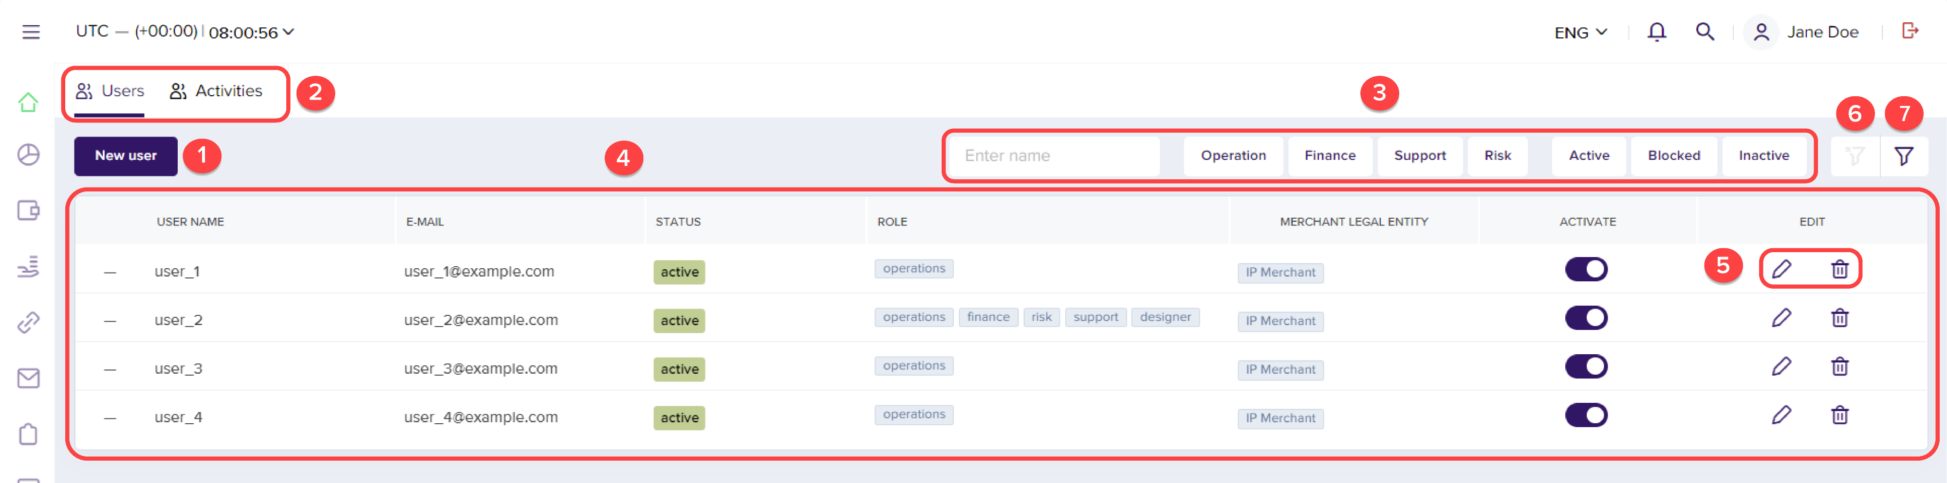The height and width of the screenshot is (483, 1947).
Task: Toggle activation for user_4
Action: [1586, 415]
